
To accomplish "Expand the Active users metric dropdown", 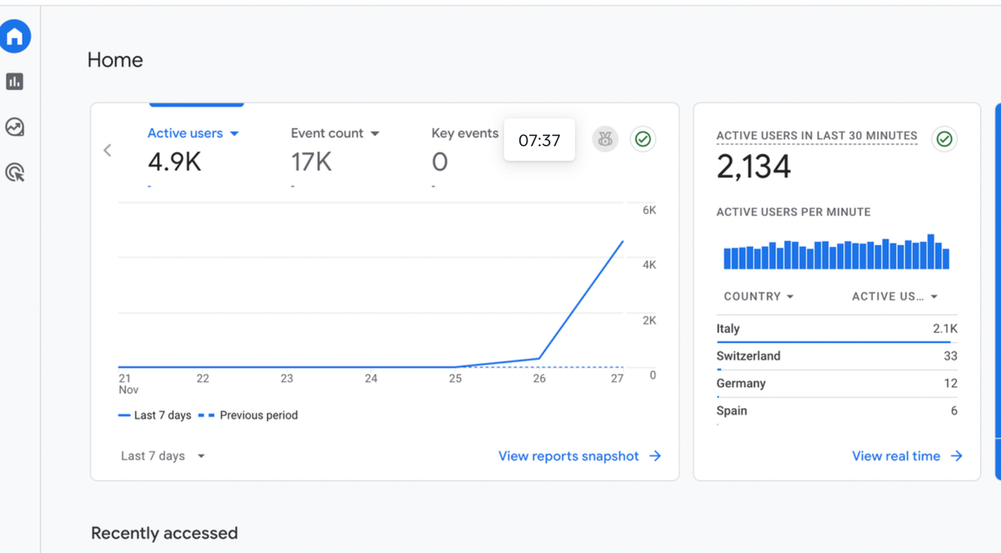I will [x=234, y=133].
